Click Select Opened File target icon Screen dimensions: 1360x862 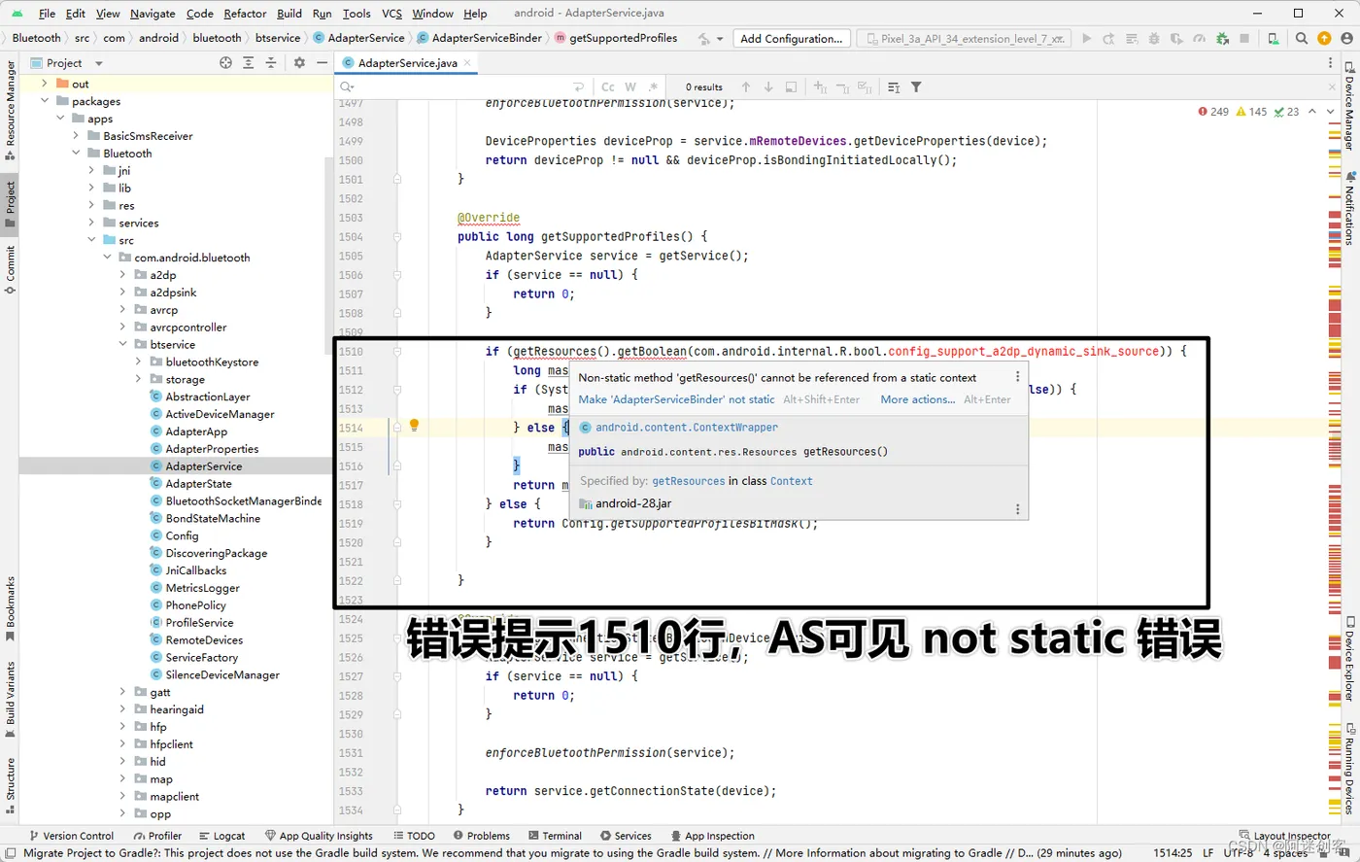[225, 62]
